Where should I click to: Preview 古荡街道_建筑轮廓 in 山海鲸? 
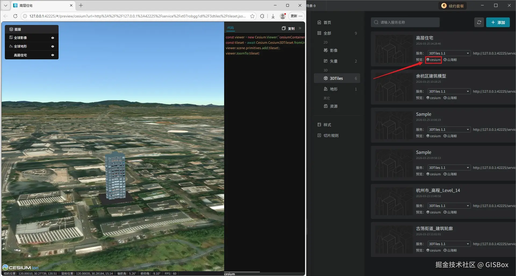click(x=450, y=250)
